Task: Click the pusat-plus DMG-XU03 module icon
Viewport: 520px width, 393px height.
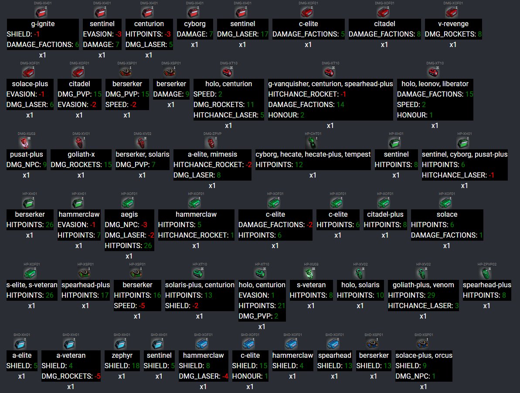Action: [26, 142]
